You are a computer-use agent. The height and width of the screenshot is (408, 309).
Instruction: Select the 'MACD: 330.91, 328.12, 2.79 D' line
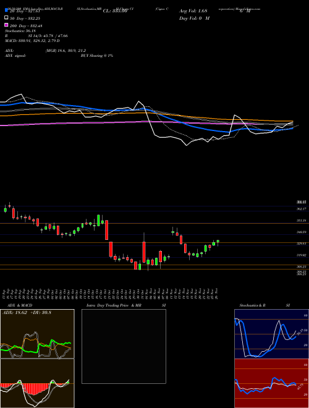32,41
